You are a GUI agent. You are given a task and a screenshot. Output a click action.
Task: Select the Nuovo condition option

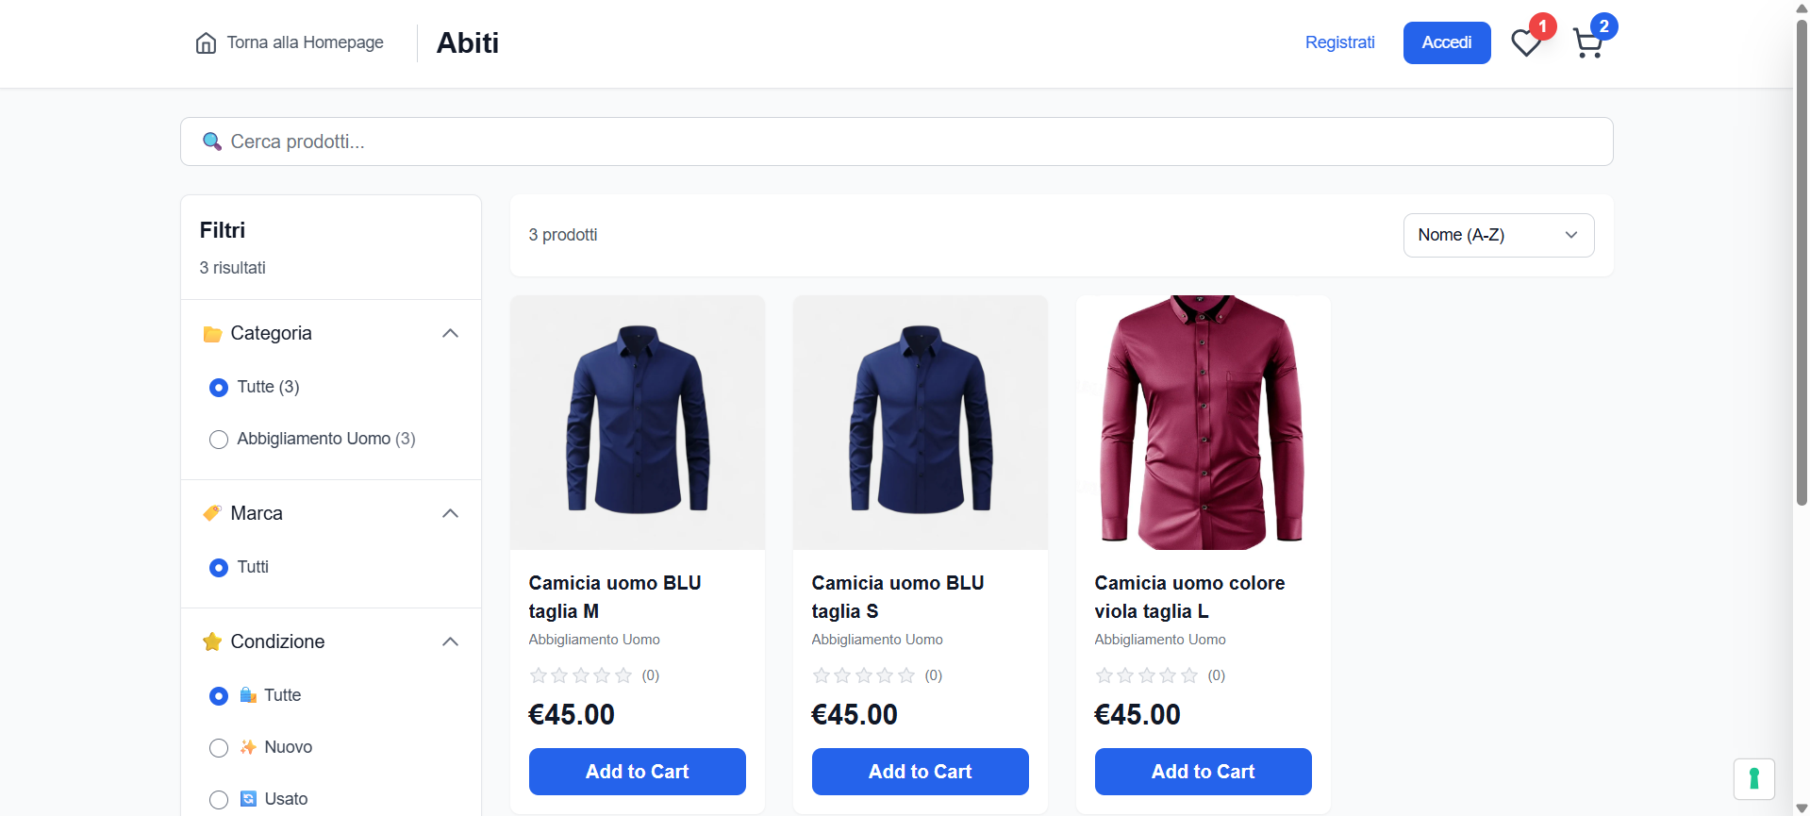219,747
